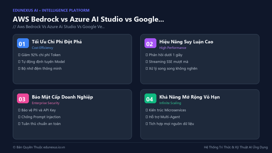Viewport: 272px width, 153px height.
Task: Click the 'EDUNEXUS AI • INTELLIGENCE PLATFORM' header label
Action: tap(51, 10)
